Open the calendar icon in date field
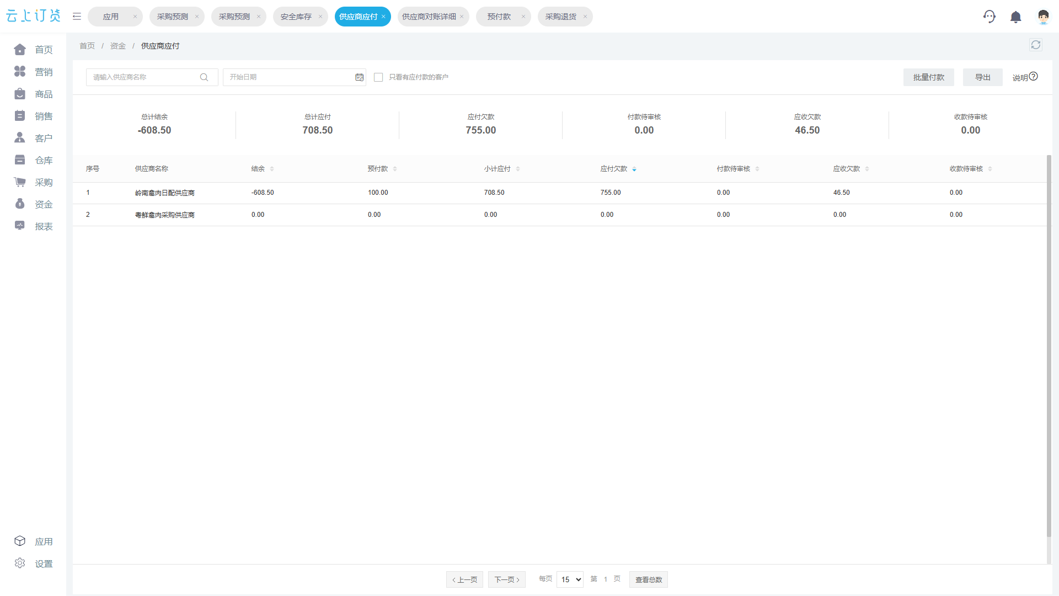This screenshot has height=596, width=1059. 360,77
